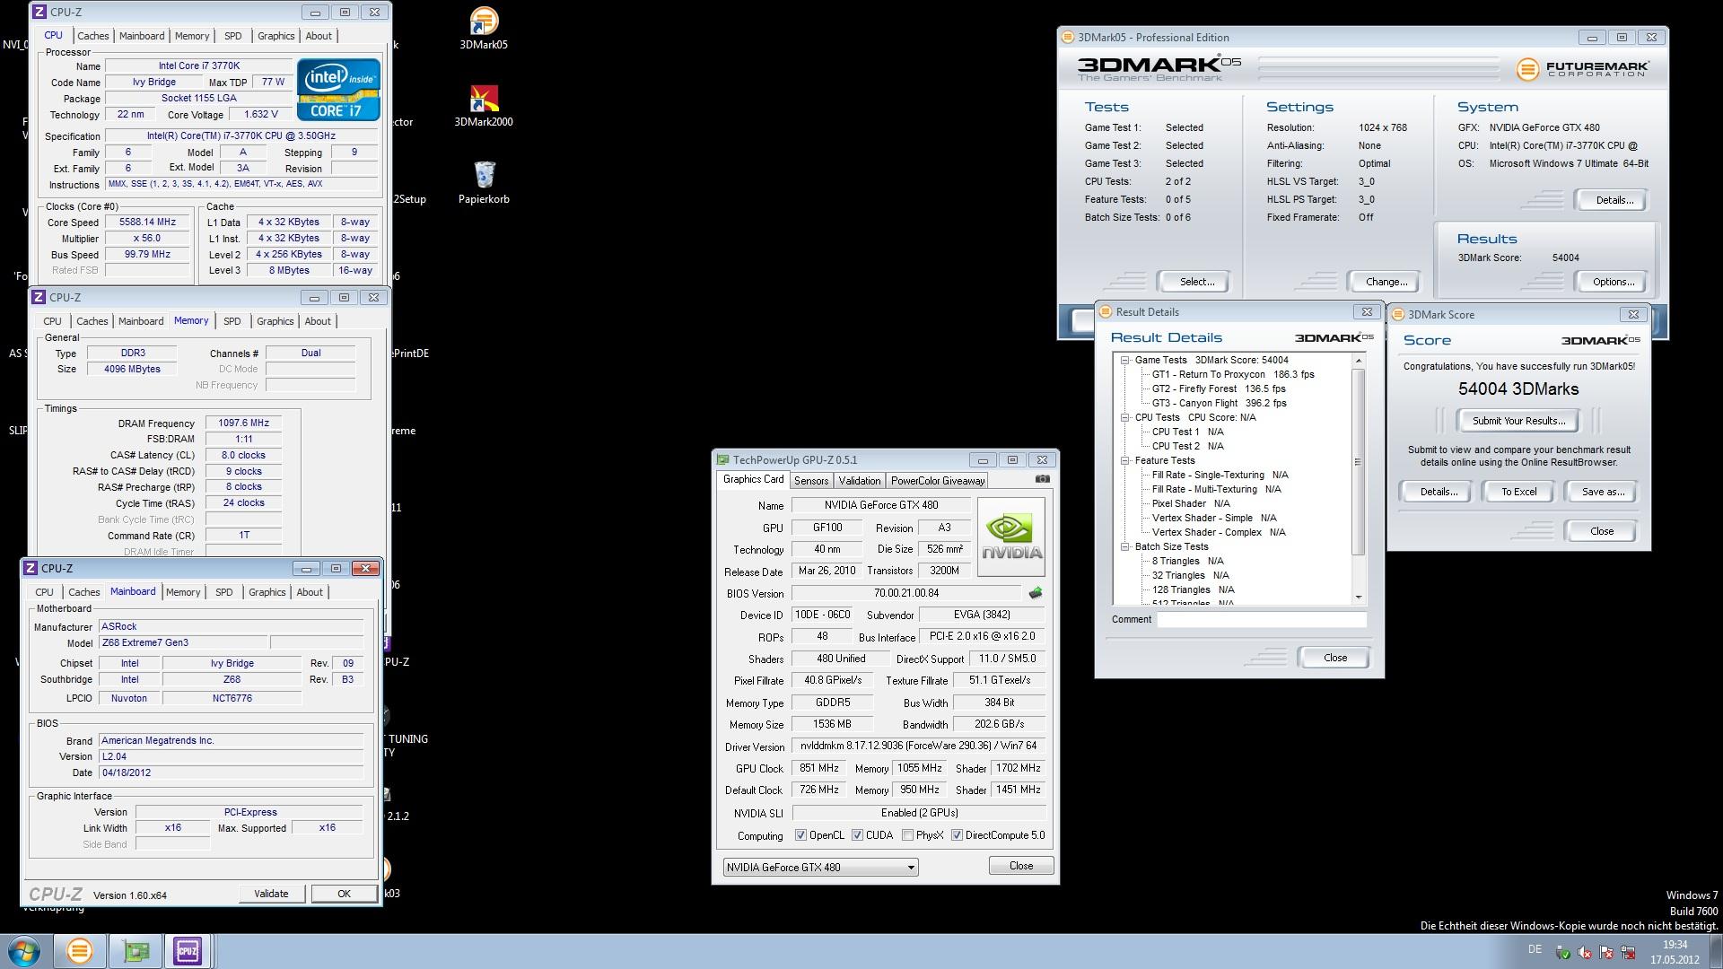
Task: Toggle the CUDA checkbox in GPU-Z
Action: (x=857, y=835)
